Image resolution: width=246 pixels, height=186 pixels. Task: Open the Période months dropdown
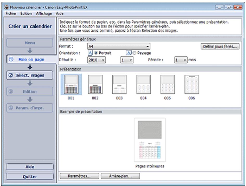pyautogui.click(x=181, y=60)
